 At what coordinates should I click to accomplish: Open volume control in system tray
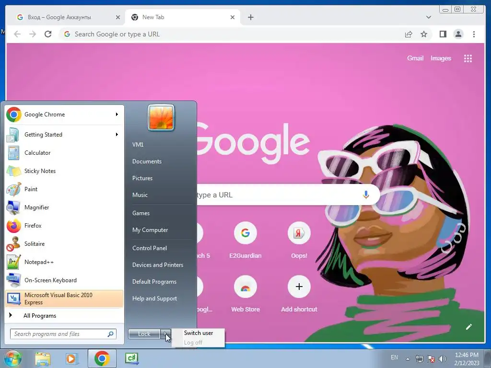coord(442,359)
